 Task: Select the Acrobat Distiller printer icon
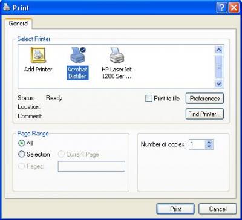[77, 55]
